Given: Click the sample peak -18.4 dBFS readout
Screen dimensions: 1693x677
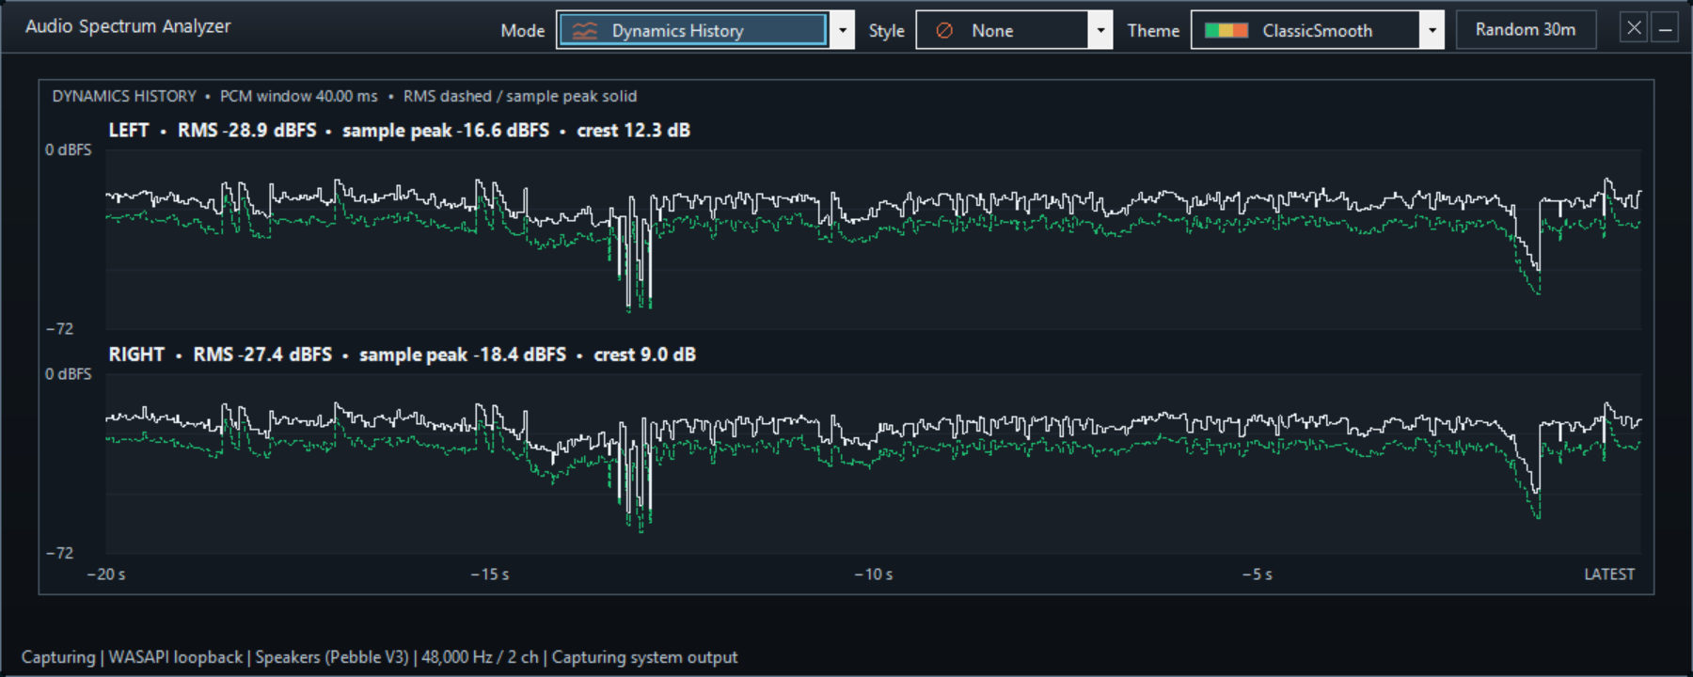Looking at the screenshot, I should [463, 354].
